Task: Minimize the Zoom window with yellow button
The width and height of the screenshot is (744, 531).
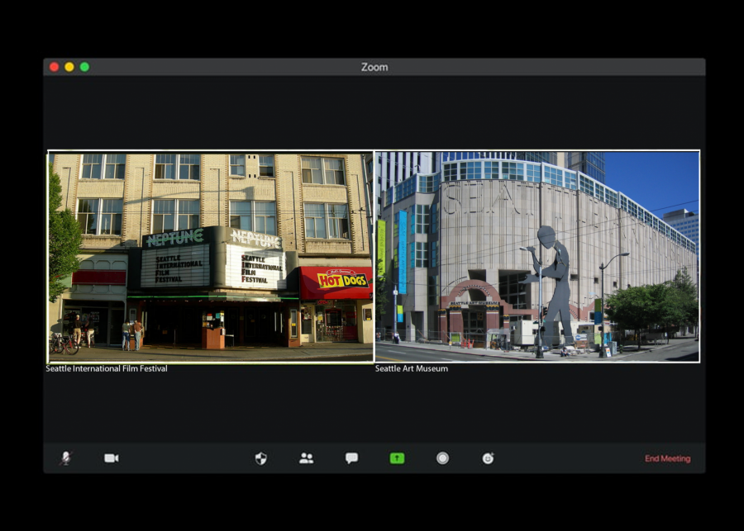Action: [x=69, y=67]
